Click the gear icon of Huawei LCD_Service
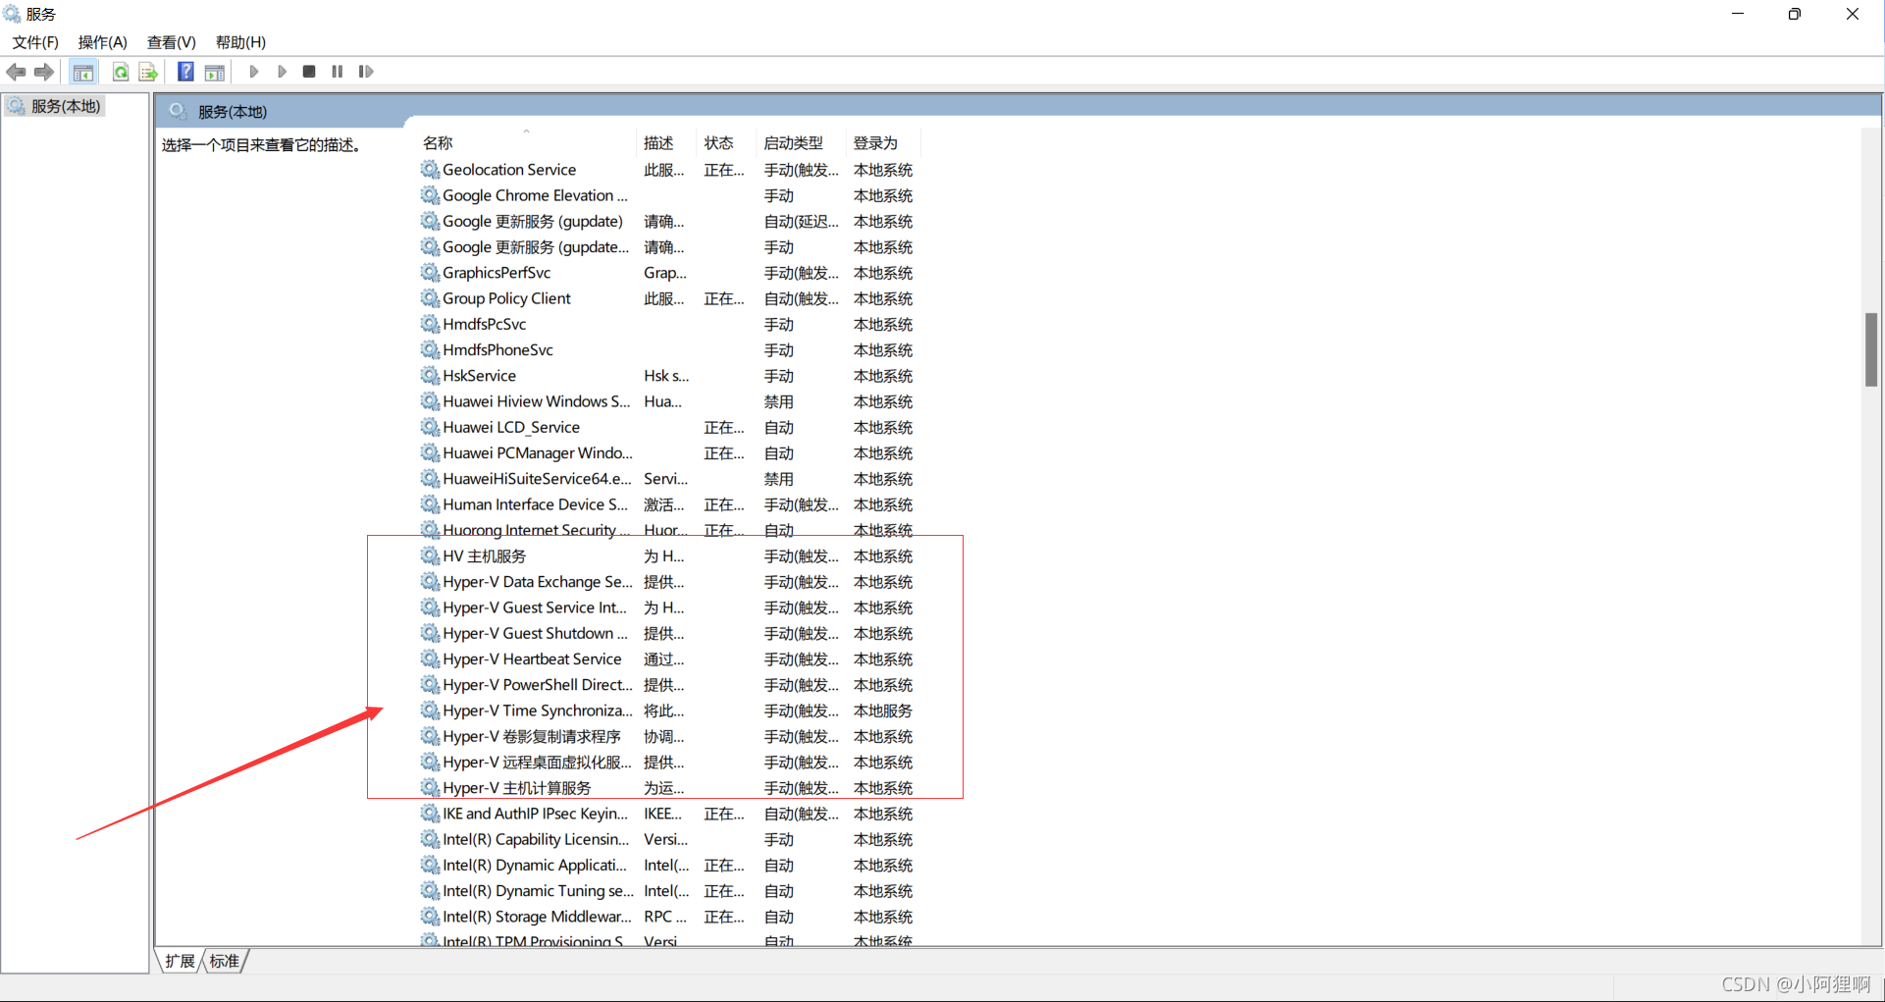 [x=430, y=427]
